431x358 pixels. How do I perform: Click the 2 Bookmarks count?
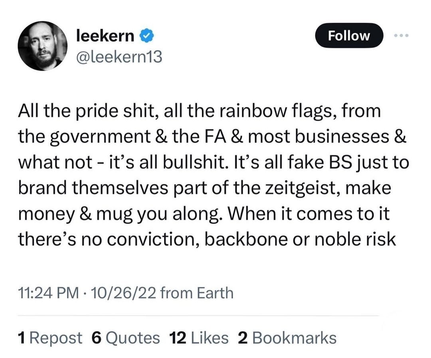click(287, 338)
